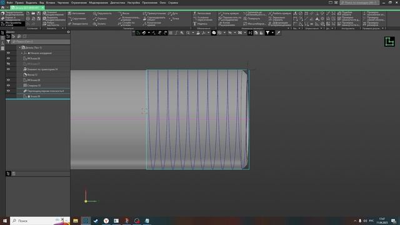Select the Эллипс tool
This screenshot has width=400, height=225.
99,24
